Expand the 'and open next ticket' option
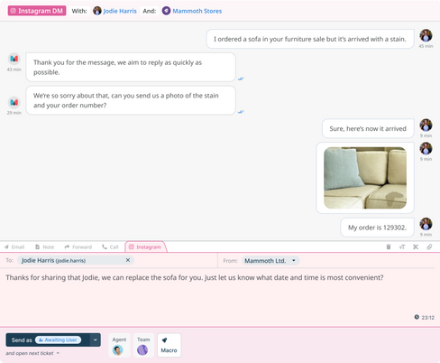 click(32, 353)
